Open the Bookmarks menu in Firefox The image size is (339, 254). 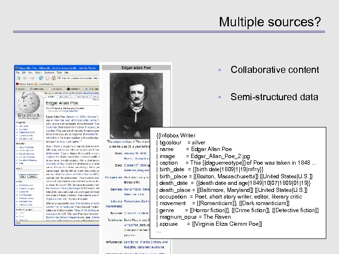[49, 72]
